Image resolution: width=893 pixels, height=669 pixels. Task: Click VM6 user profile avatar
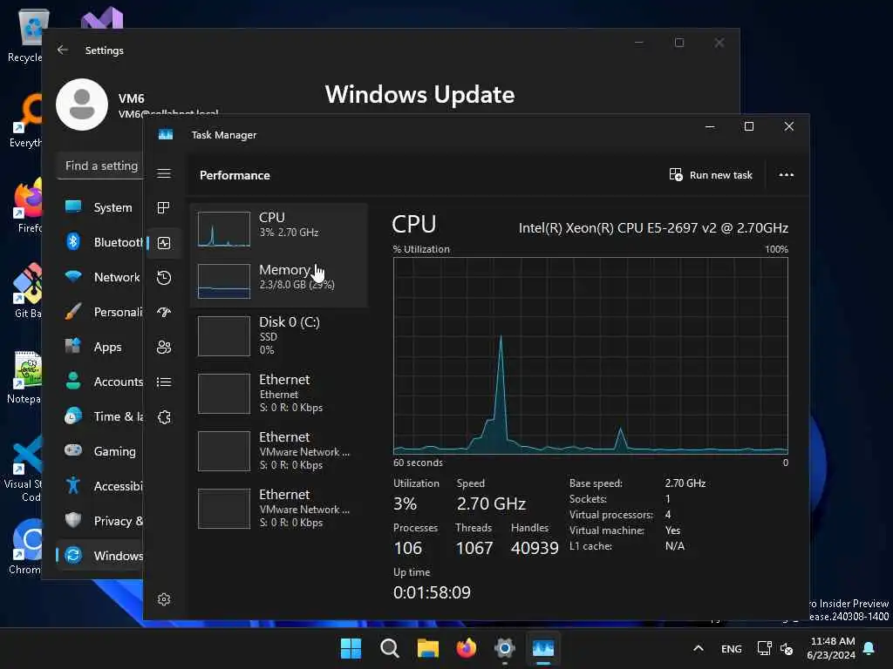coord(82,105)
